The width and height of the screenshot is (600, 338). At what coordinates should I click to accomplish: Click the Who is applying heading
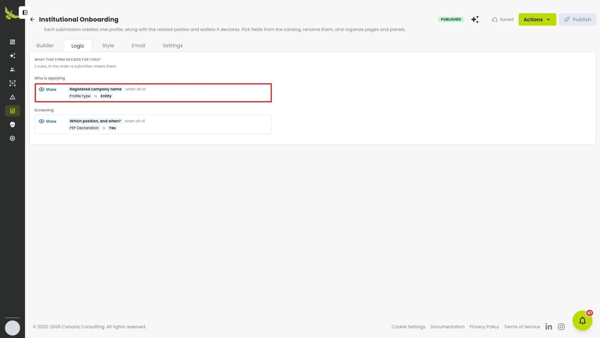(x=49, y=78)
